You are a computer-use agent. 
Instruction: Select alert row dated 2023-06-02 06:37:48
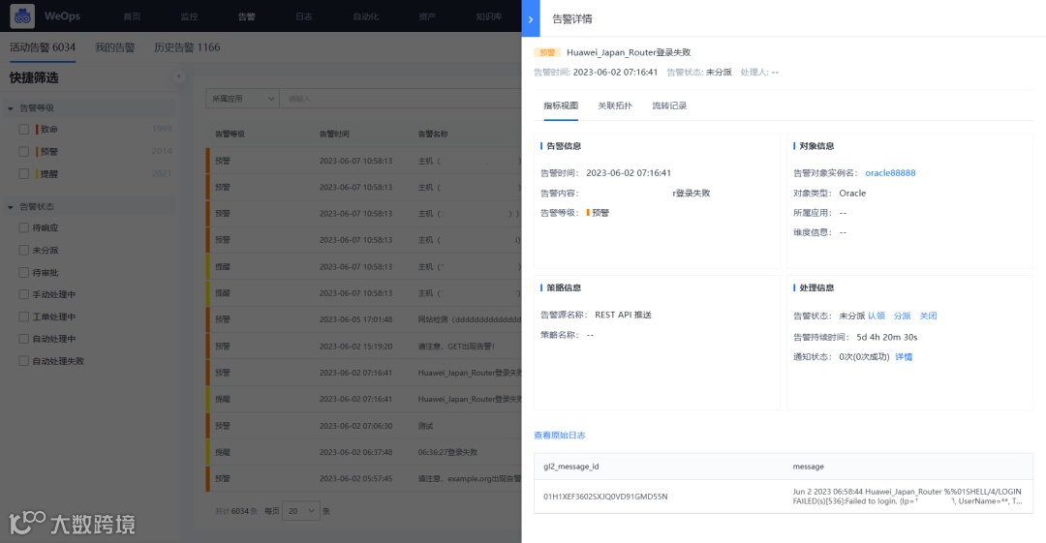[363, 452]
